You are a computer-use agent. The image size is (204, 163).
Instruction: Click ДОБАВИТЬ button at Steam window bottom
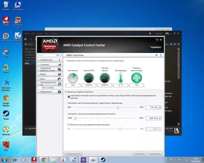click(31, 128)
